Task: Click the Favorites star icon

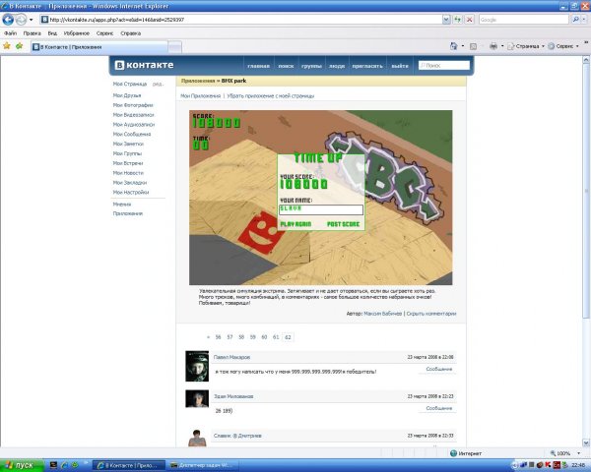Action: [x=7, y=45]
